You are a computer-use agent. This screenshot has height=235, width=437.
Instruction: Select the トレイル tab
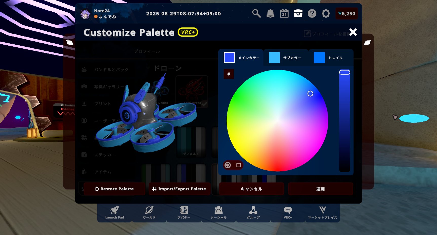(x=331, y=58)
